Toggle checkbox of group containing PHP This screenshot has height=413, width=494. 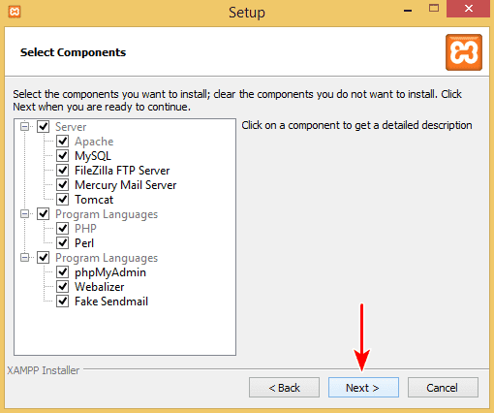44,214
